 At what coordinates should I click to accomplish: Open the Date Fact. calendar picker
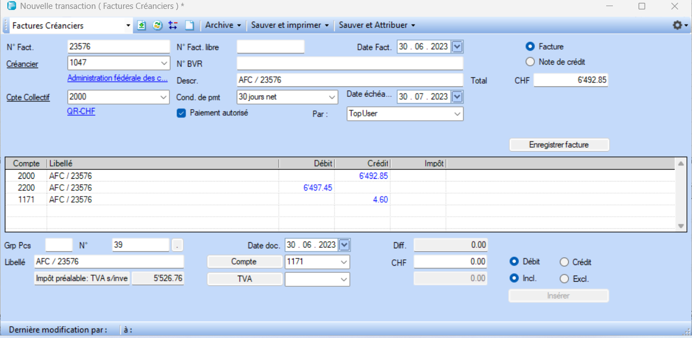tap(457, 47)
